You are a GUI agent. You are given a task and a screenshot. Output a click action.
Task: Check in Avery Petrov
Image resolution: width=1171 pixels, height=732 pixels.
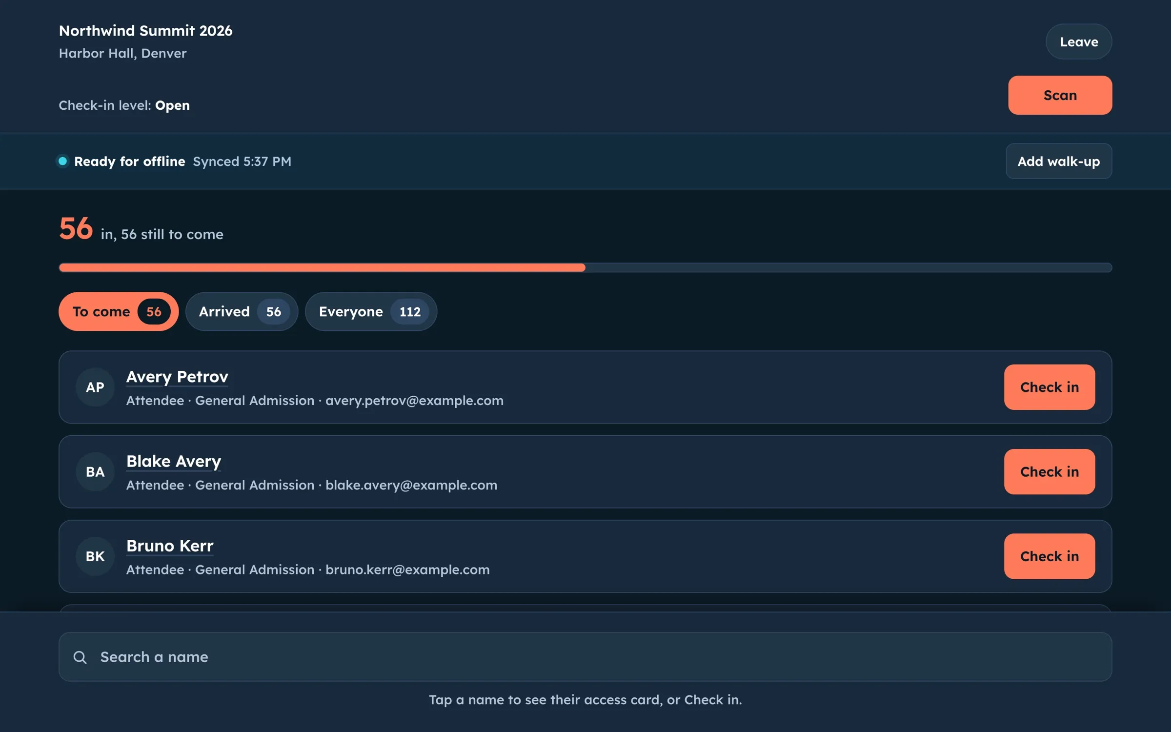pos(1050,387)
